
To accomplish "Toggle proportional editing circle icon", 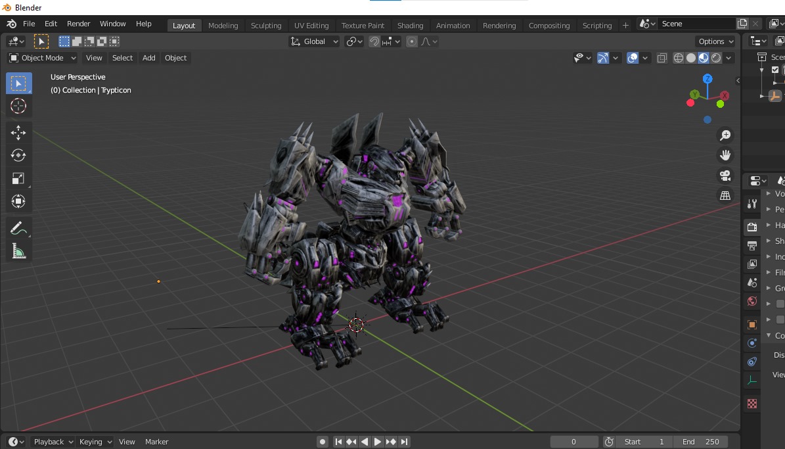I will click(x=411, y=41).
